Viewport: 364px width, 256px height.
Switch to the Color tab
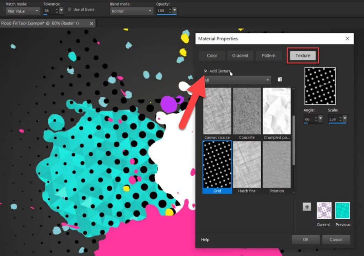pos(212,55)
